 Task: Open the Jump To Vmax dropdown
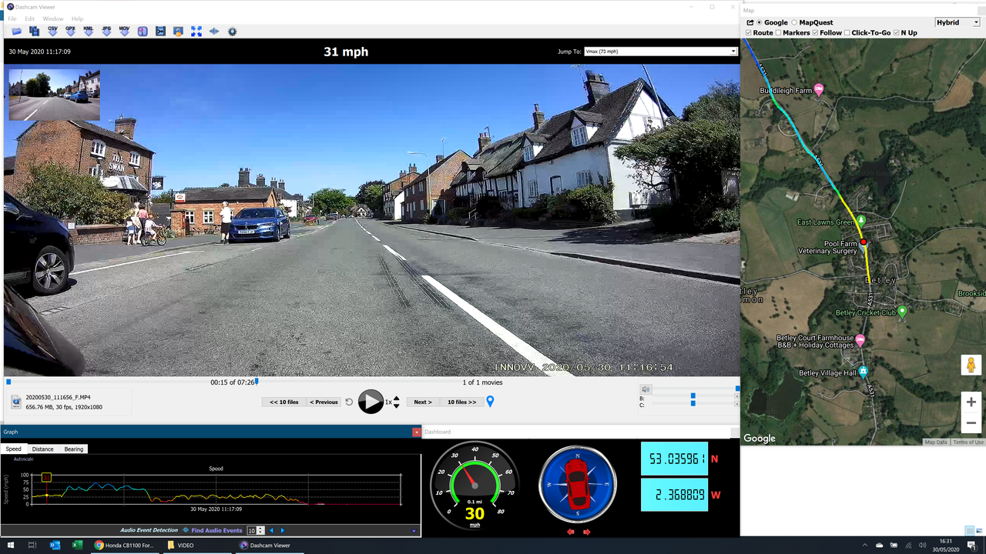[661, 52]
